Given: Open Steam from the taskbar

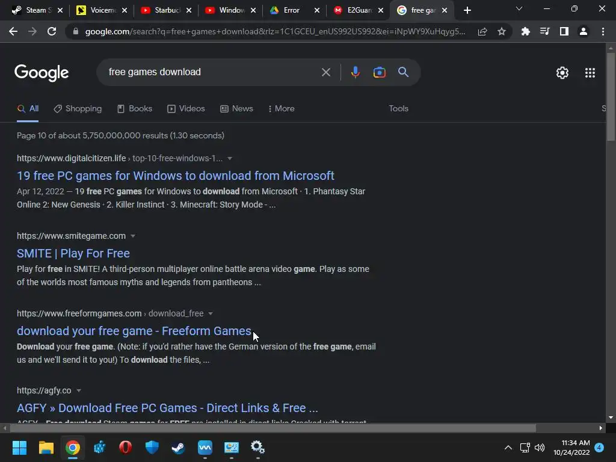Looking at the screenshot, I should click(x=178, y=448).
